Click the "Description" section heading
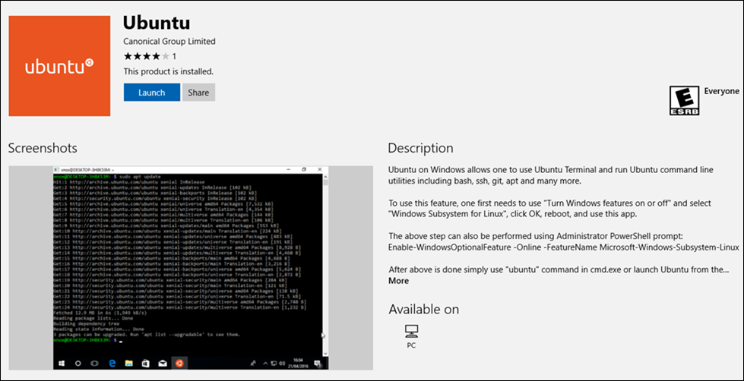The image size is (744, 381). (x=420, y=148)
